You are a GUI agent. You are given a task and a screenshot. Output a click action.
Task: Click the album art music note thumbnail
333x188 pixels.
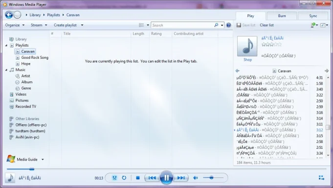247,46
